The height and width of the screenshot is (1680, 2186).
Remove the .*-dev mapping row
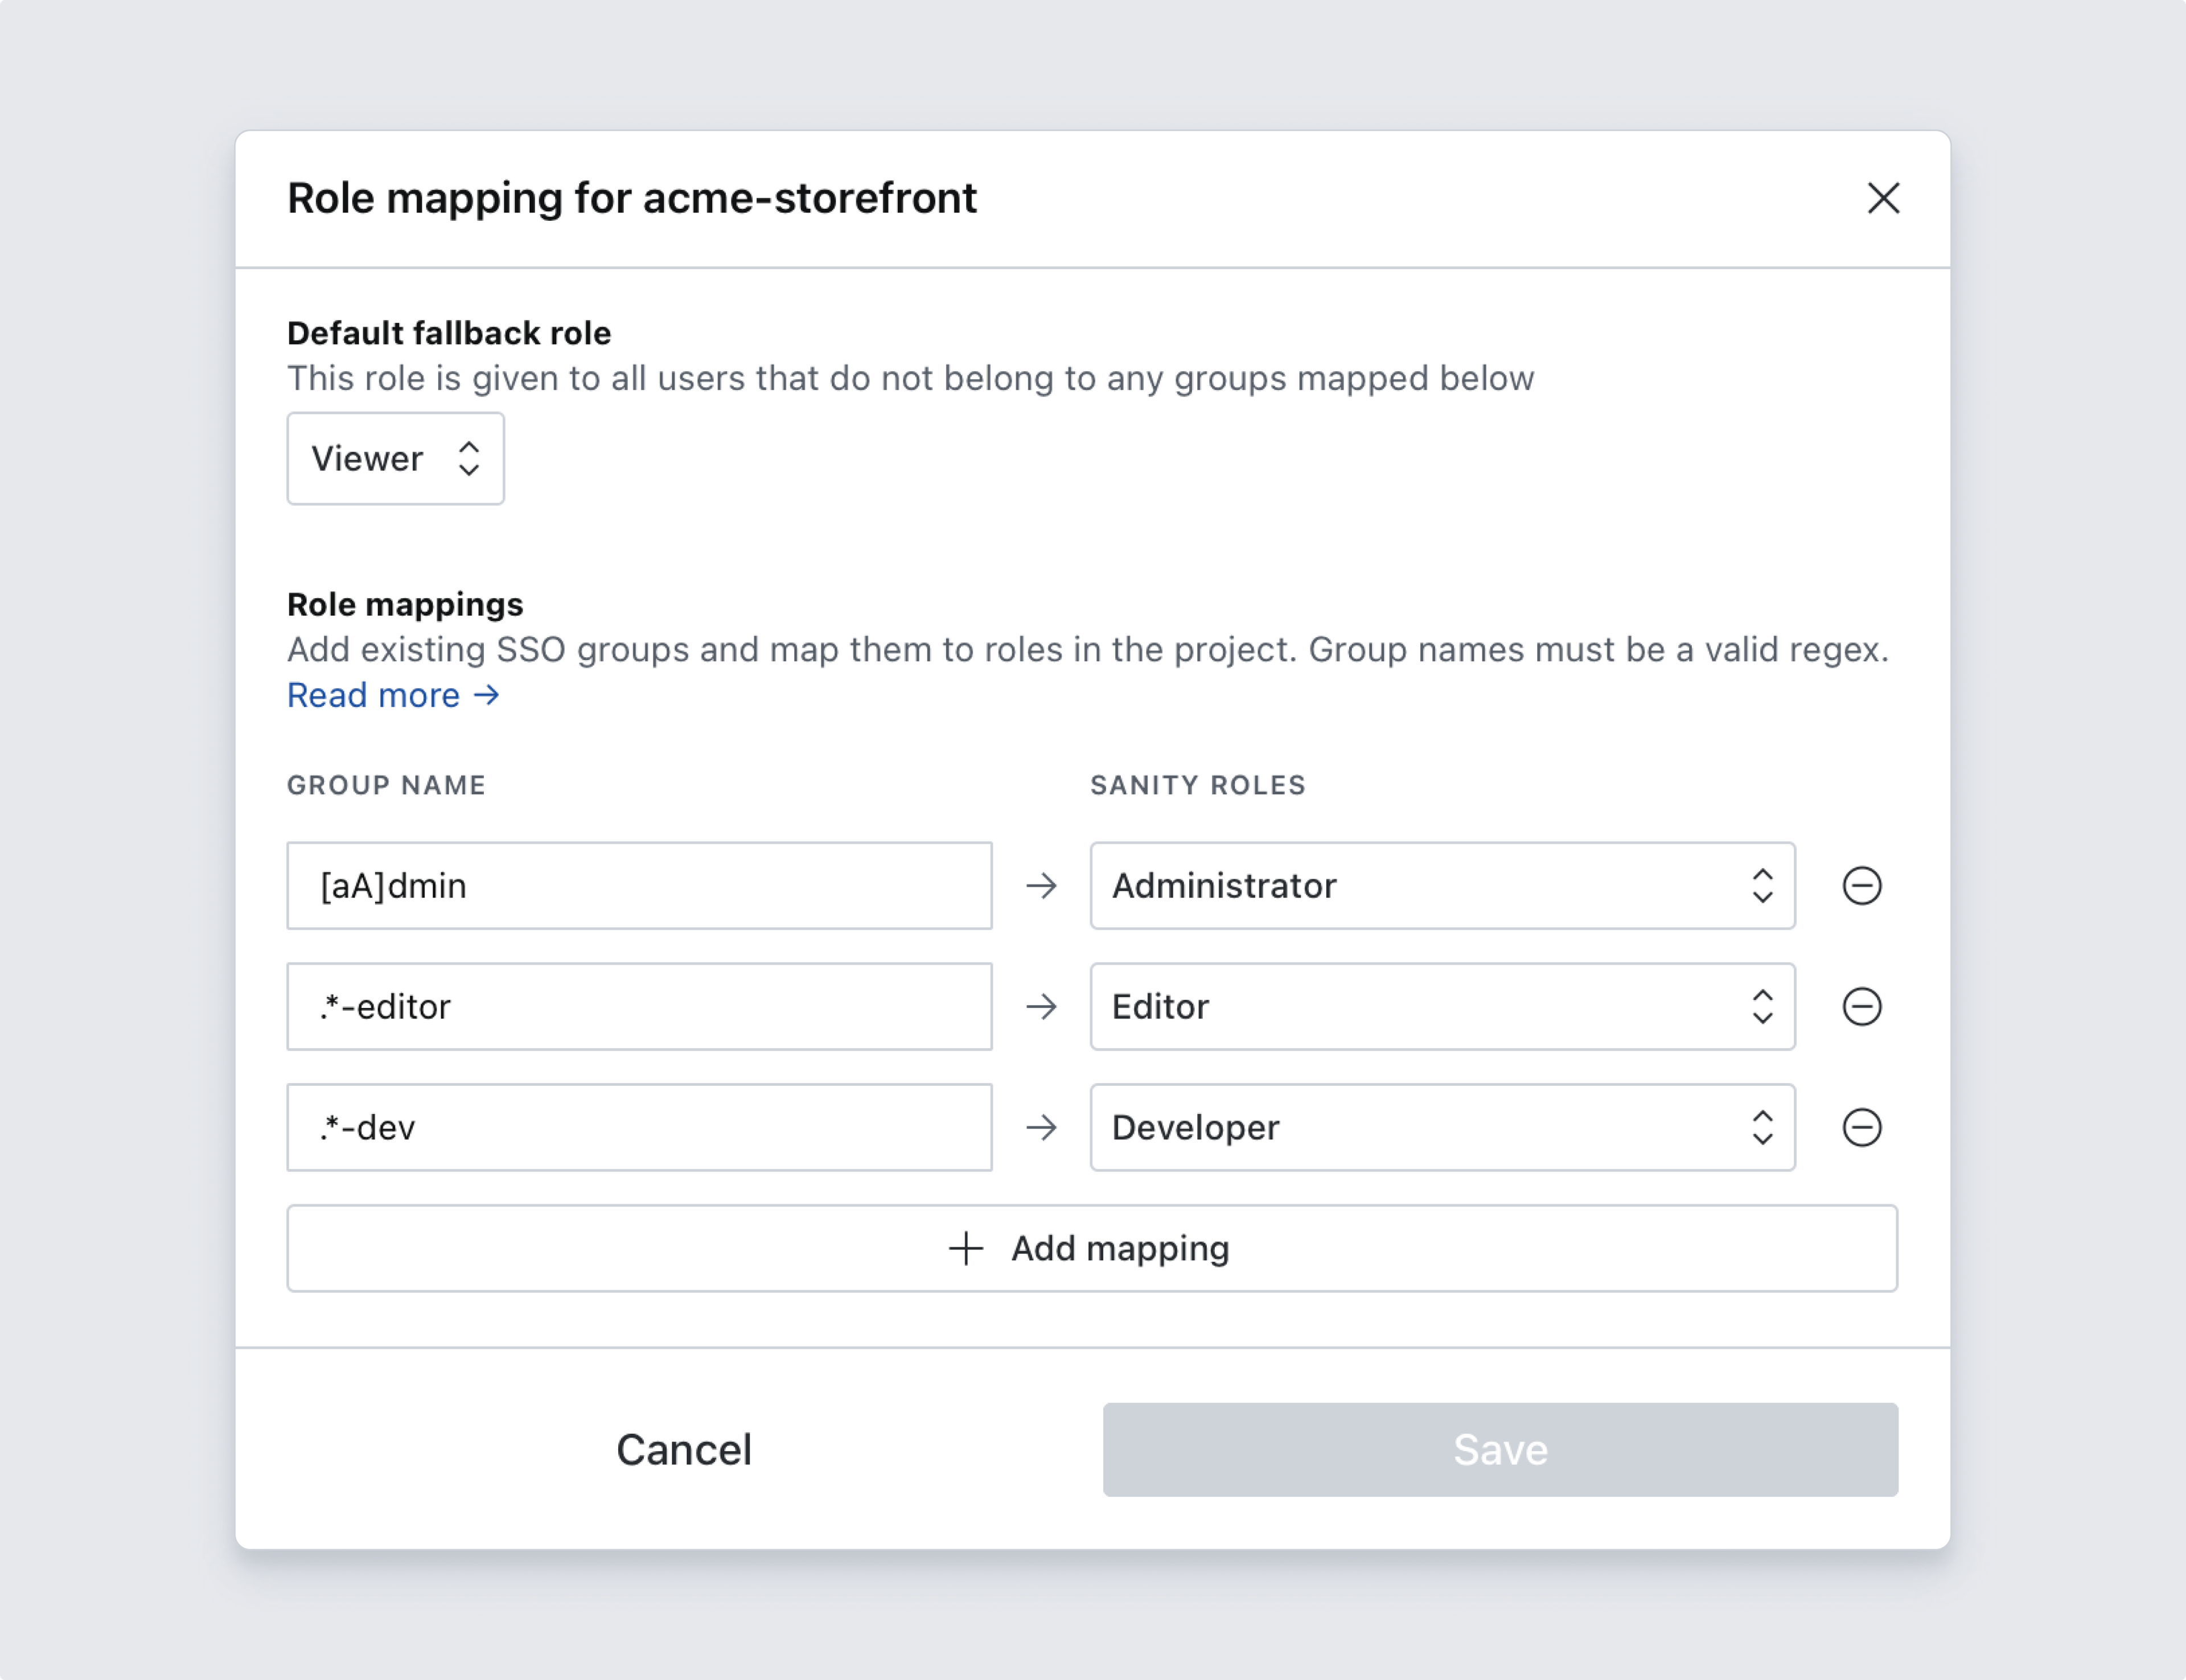pos(1861,1128)
